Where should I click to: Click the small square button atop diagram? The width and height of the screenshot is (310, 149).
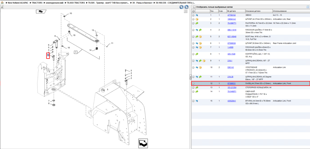pos(185,11)
